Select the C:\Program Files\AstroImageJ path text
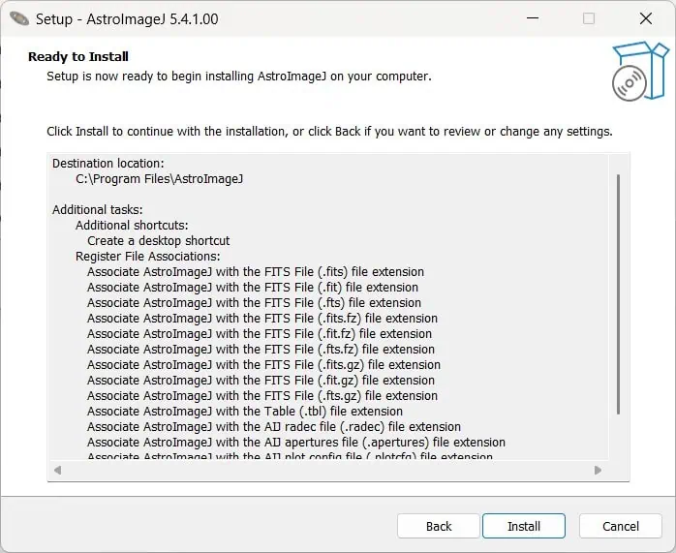Image resolution: width=676 pixels, height=553 pixels. pos(159,179)
